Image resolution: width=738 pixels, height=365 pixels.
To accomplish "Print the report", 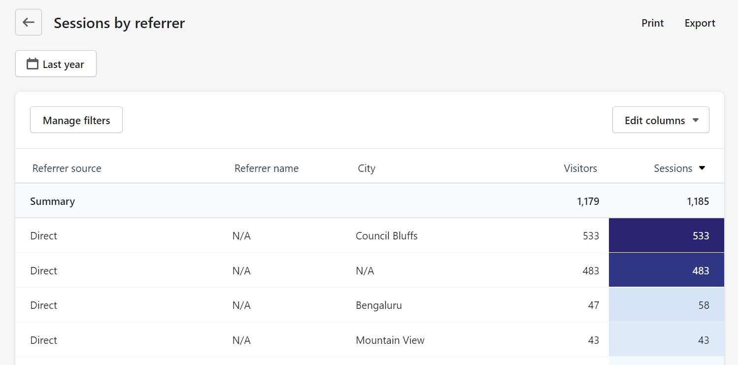I will 652,23.
